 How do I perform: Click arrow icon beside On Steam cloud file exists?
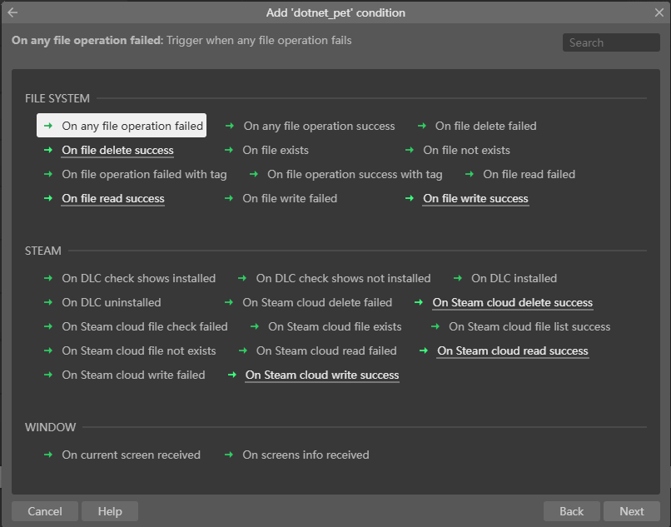pos(255,326)
